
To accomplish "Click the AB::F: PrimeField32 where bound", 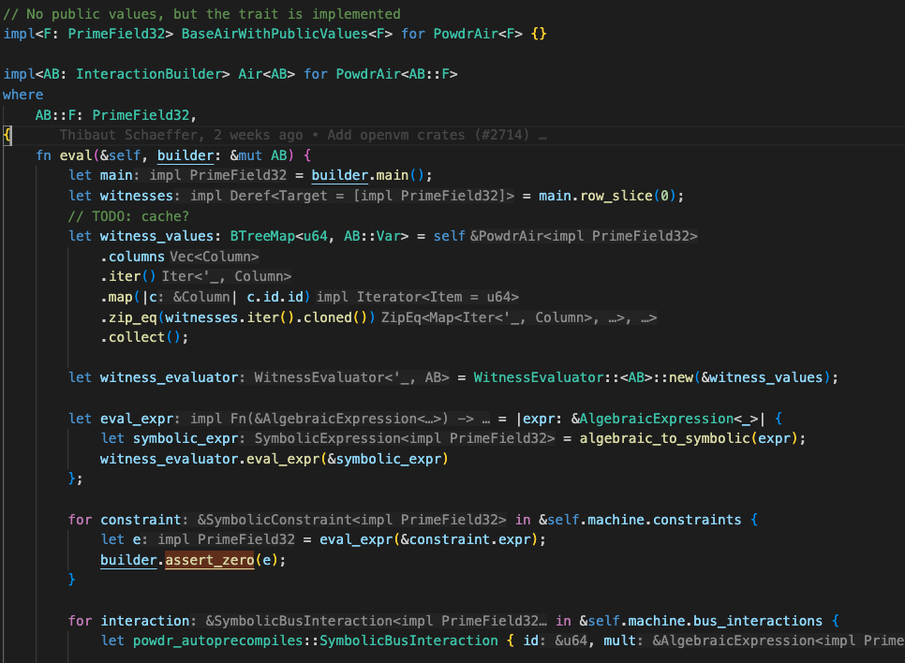I will (x=112, y=115).
